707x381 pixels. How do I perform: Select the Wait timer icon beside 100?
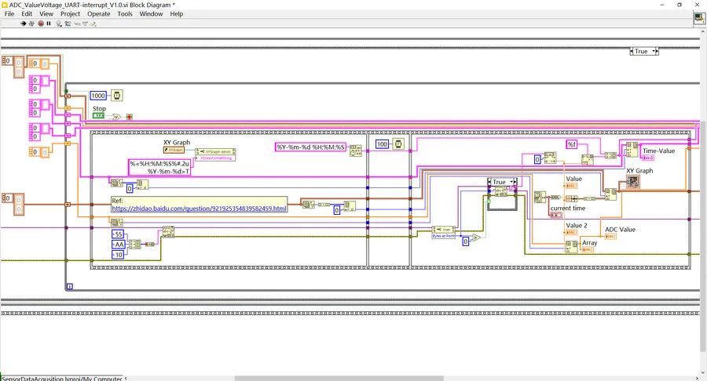pos(398,144)
